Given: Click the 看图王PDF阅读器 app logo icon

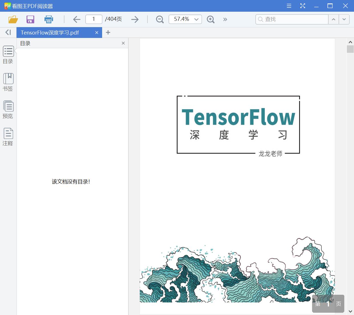Looking at the screenshot, I should pos(7,6).
